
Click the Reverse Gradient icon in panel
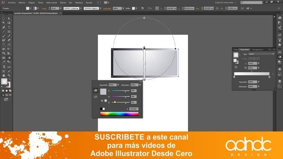(x=236, y=67)
